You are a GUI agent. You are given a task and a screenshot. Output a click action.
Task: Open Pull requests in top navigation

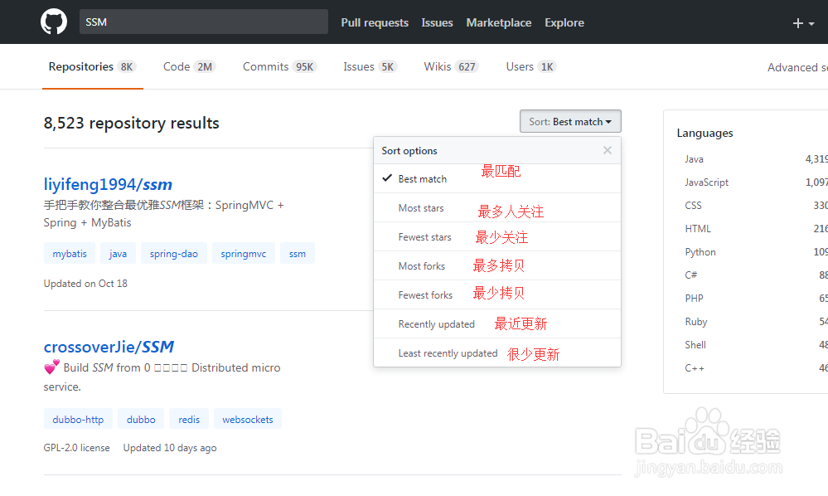click(375, 22)
